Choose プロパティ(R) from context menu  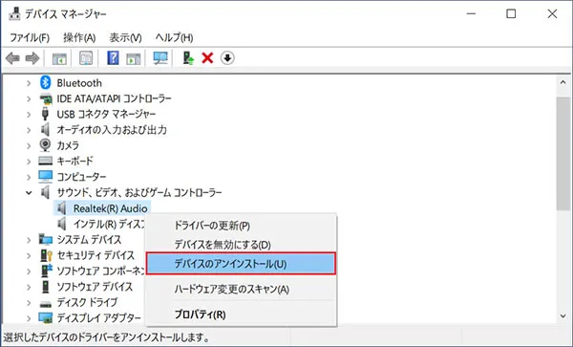click(241, 314)
